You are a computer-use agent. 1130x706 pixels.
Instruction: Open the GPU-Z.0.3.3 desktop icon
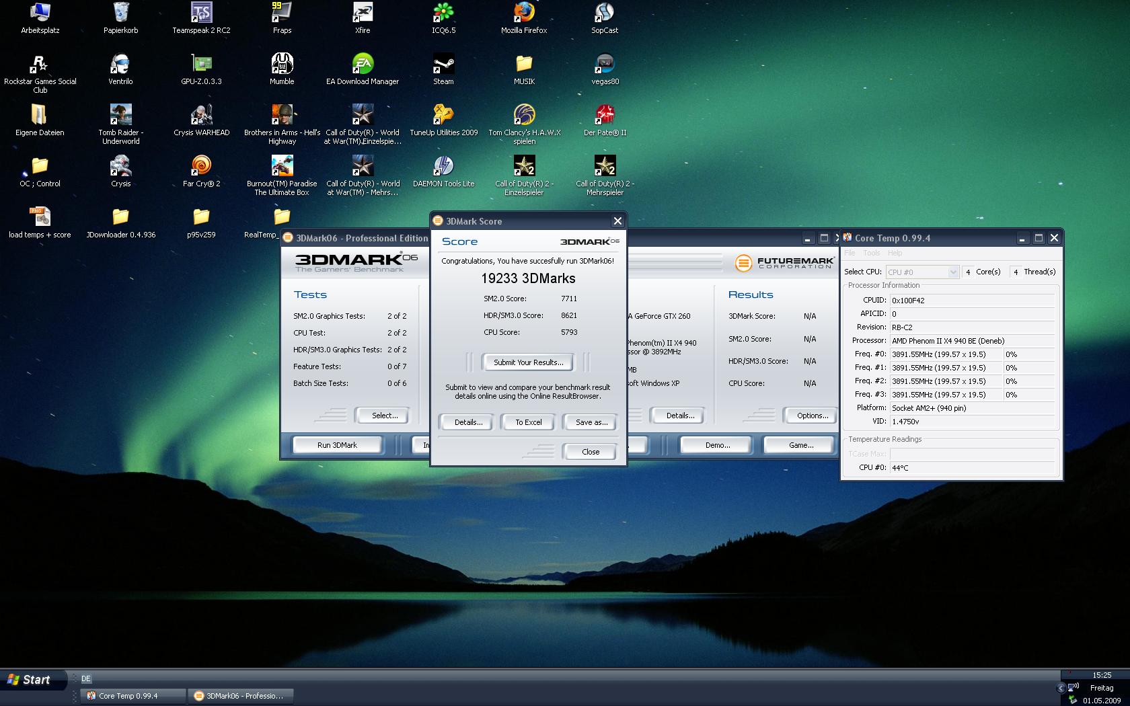click(x=201, y=69)
